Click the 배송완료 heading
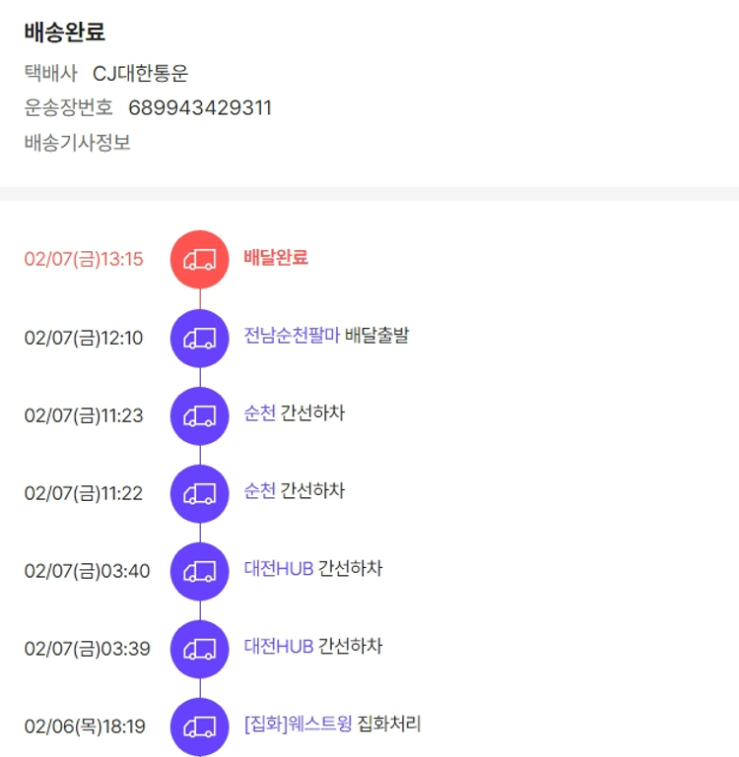This screenshot has height=757, width=739. point(64,32)
